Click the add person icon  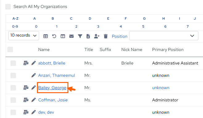tap(97, 36)
